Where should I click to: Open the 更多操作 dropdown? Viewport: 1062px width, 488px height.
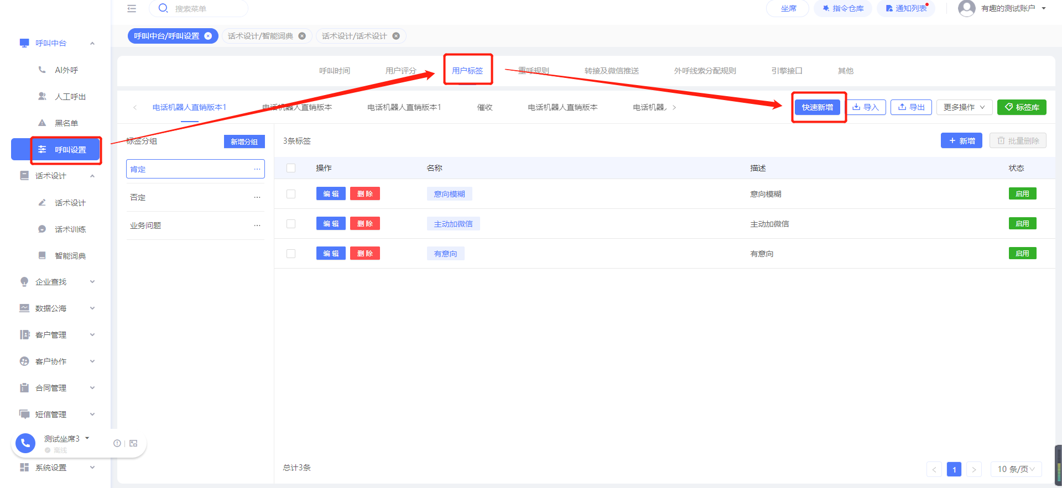point(964,107)
